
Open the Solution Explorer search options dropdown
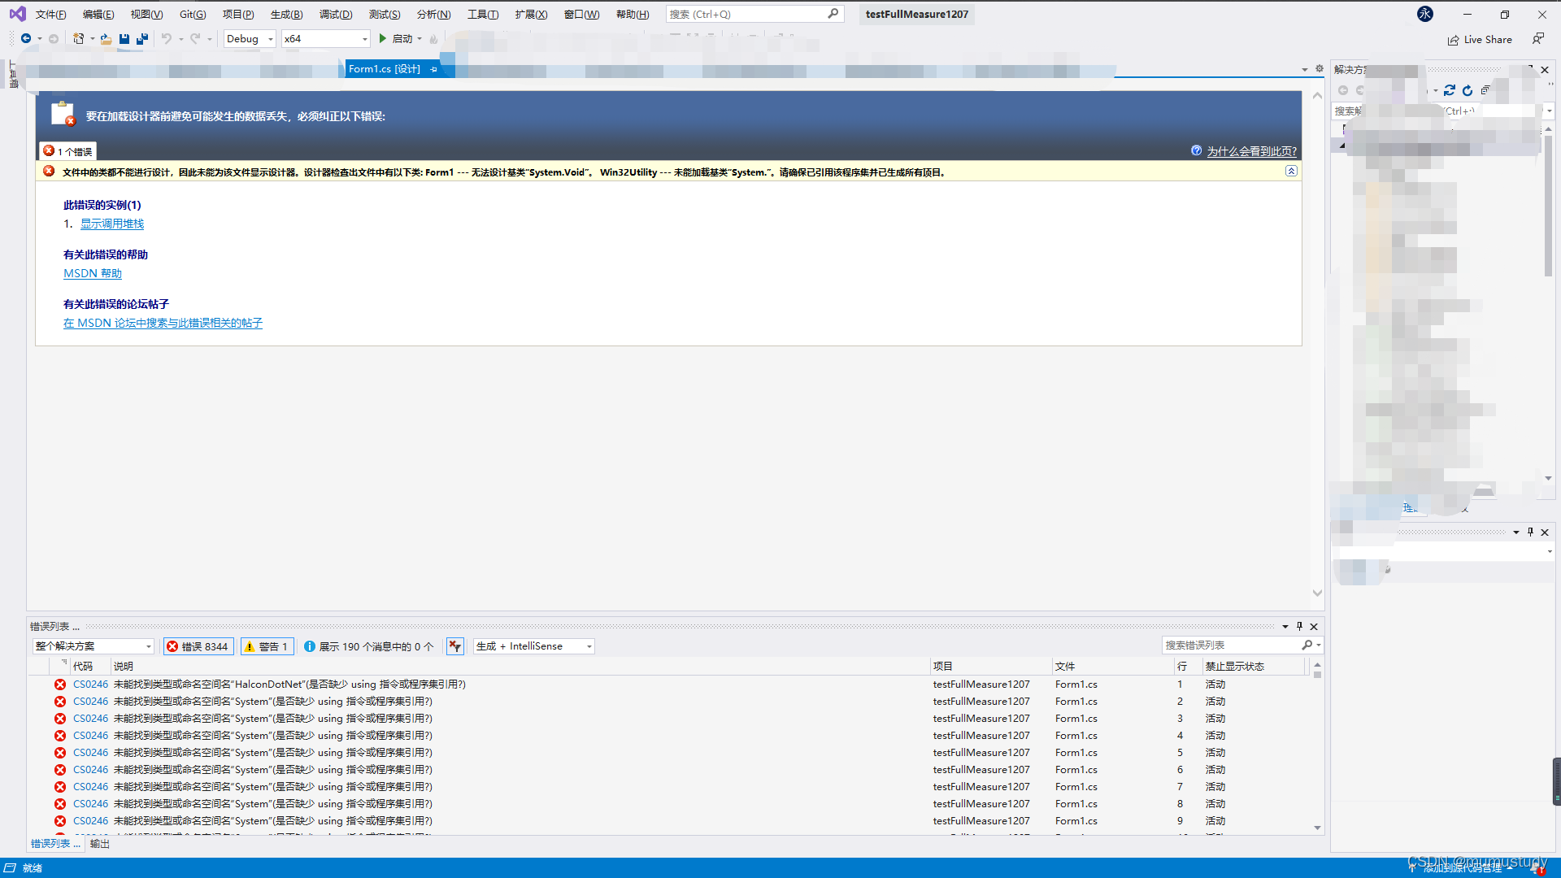coord(1550,111)
